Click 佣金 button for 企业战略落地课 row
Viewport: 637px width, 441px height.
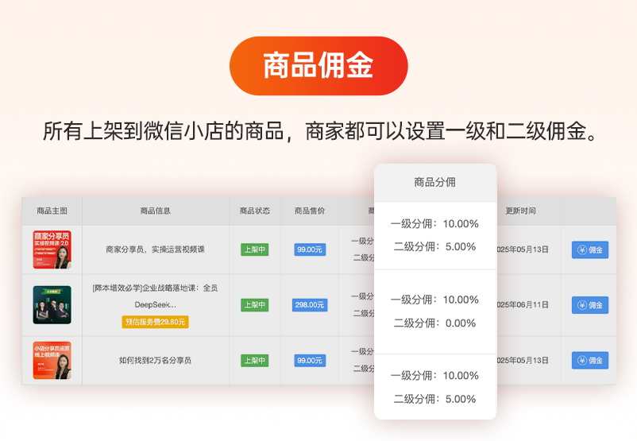tap(590, 305)
